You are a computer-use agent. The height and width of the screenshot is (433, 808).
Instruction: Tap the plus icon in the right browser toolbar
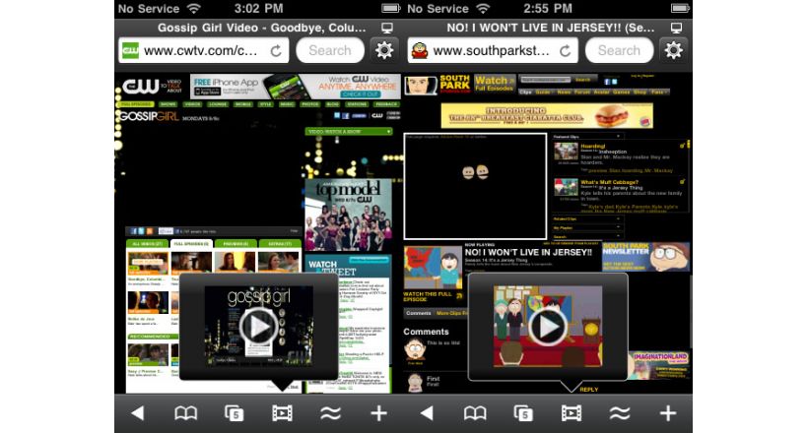[668, 413]
